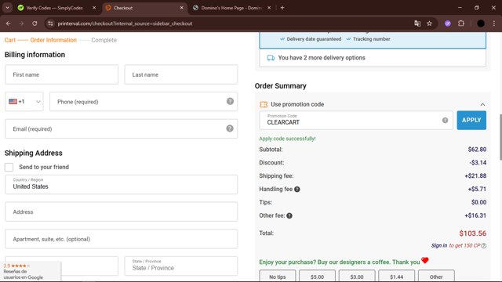Image resolution: width=502 pixels, height=282 pixels.
Task: Click the $103.56 total amount
Action: coord(472,233)
